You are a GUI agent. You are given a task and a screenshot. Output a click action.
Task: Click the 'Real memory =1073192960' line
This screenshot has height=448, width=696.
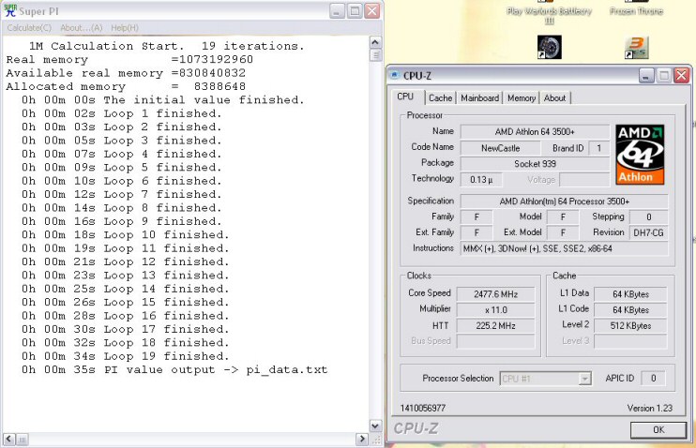point(129,59)
